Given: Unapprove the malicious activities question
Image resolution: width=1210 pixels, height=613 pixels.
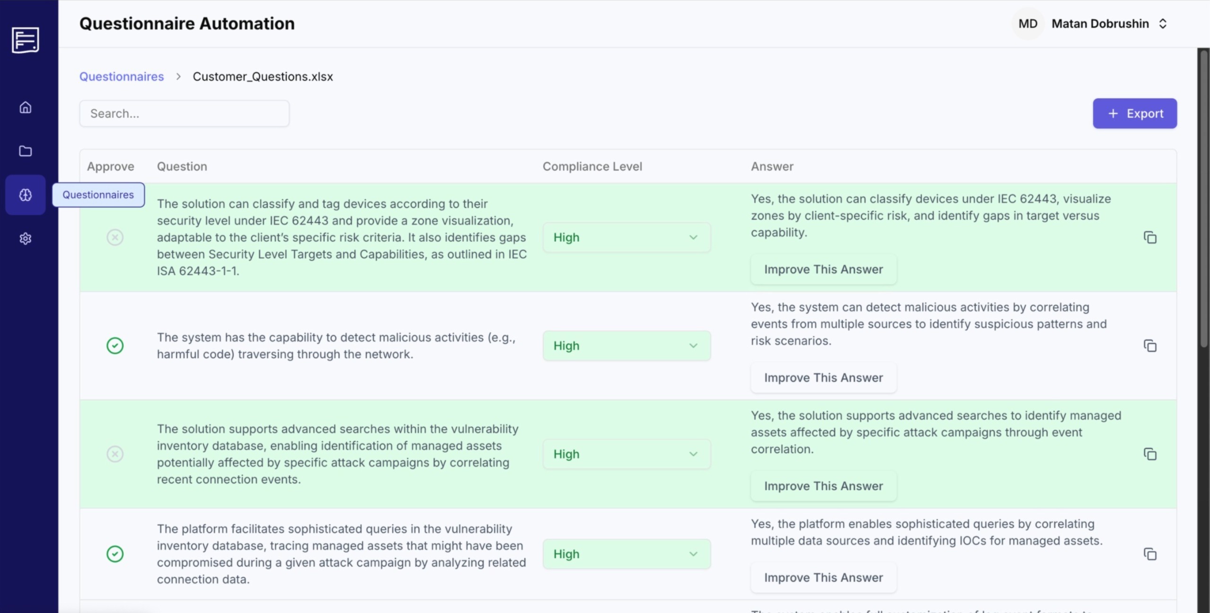Looking at the screenshot, I should tap(115, 345).
